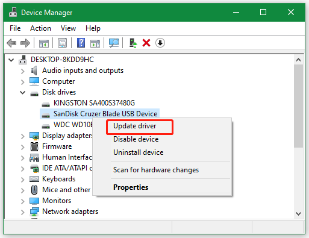Open the Action menu

(40, 28)
